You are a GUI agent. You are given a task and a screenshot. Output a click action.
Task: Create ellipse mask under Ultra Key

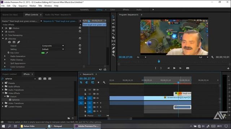[x=9, y=42]
